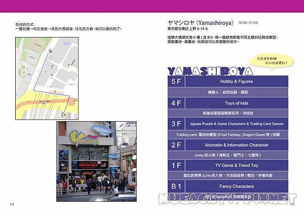Click the route map thumbnail
The width and height of the screenshot is (304, 216).
click(x=47, y=79)
